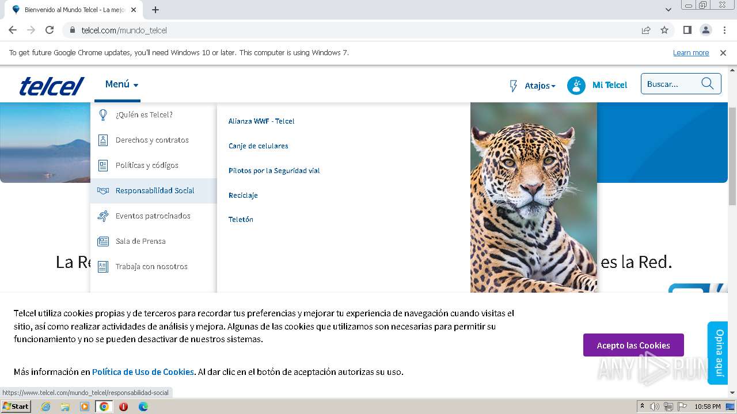Click the search magnifier icon
This screenshot has width=737, height=414.
point(708,84)
